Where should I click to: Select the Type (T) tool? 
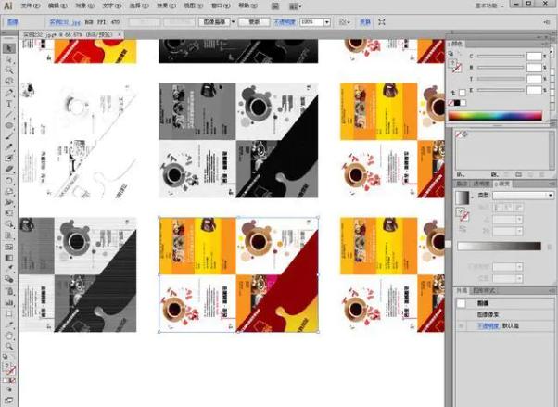tap(9, 104)
